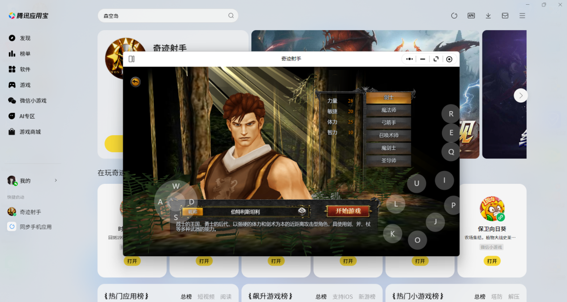Roll the dice to randomize the nickname
The width and height of the screenshot is (567, 302).
pos(301,211)
